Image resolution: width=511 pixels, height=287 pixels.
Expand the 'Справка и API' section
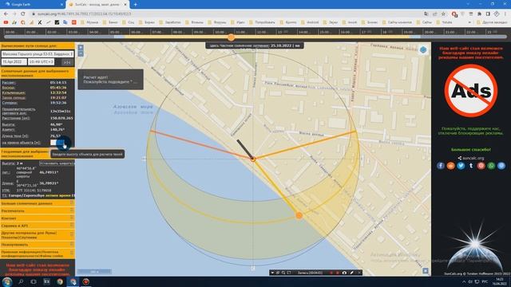point(38,226)
